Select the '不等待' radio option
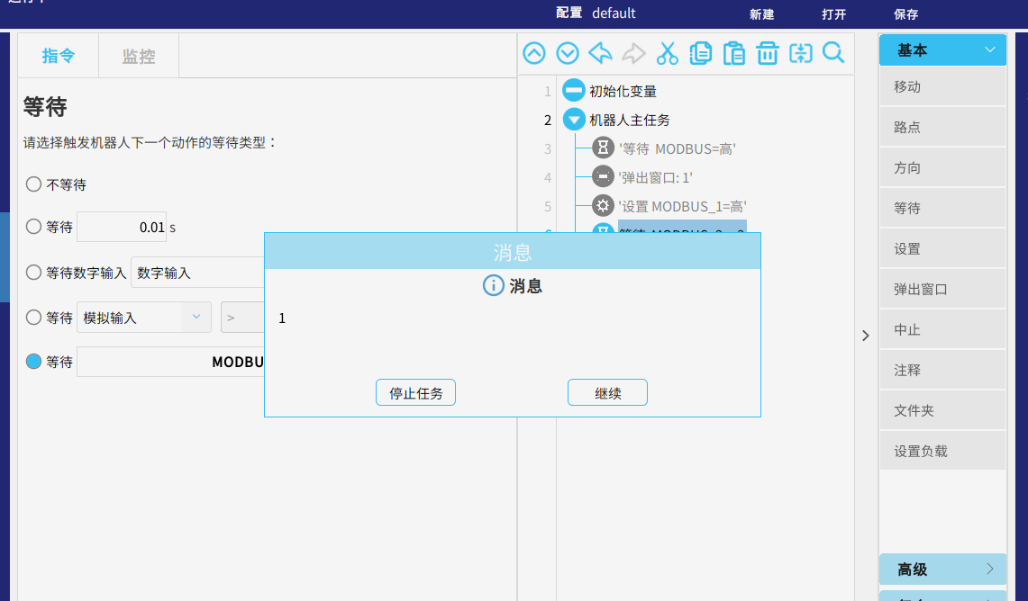The image size is (1028, 601). [x=34, y=184]
